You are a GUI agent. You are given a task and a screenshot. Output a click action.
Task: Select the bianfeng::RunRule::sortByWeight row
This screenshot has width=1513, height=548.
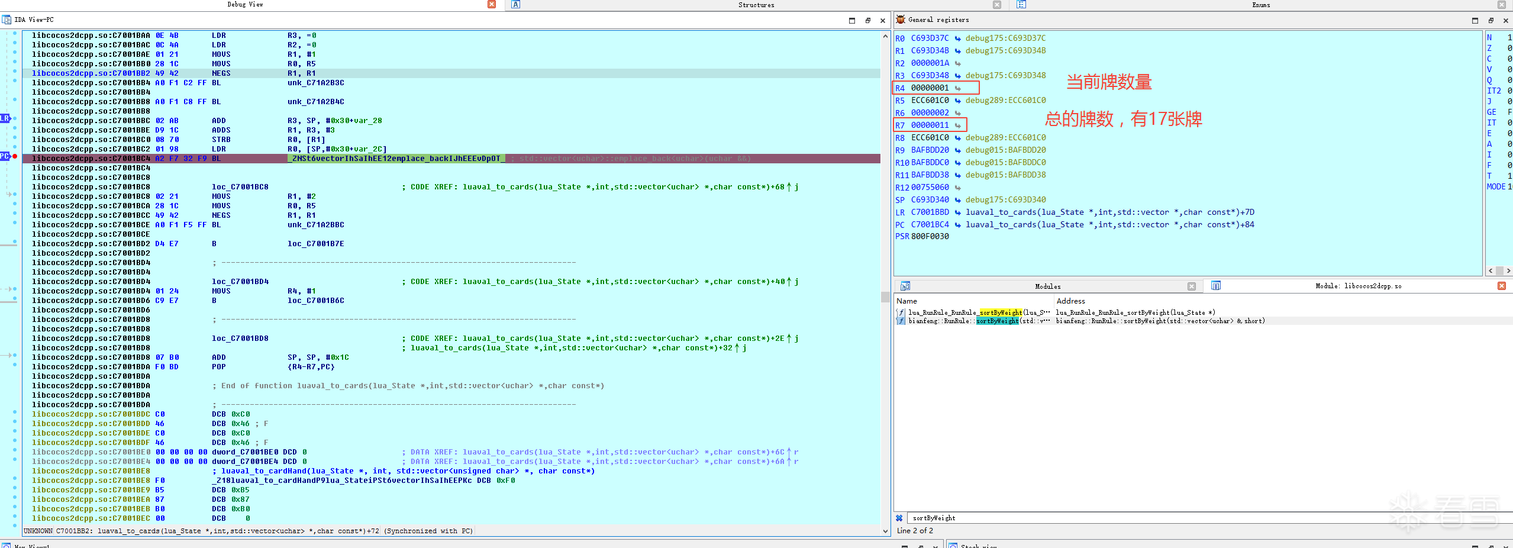coord(1203,321)
